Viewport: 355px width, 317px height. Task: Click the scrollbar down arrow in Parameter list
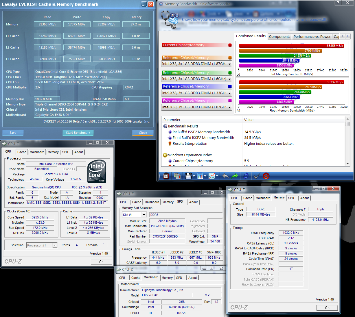[347, 164]
